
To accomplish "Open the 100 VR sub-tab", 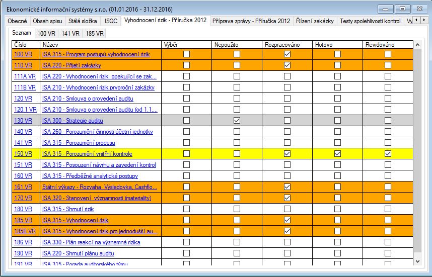I will coord(46,34).
